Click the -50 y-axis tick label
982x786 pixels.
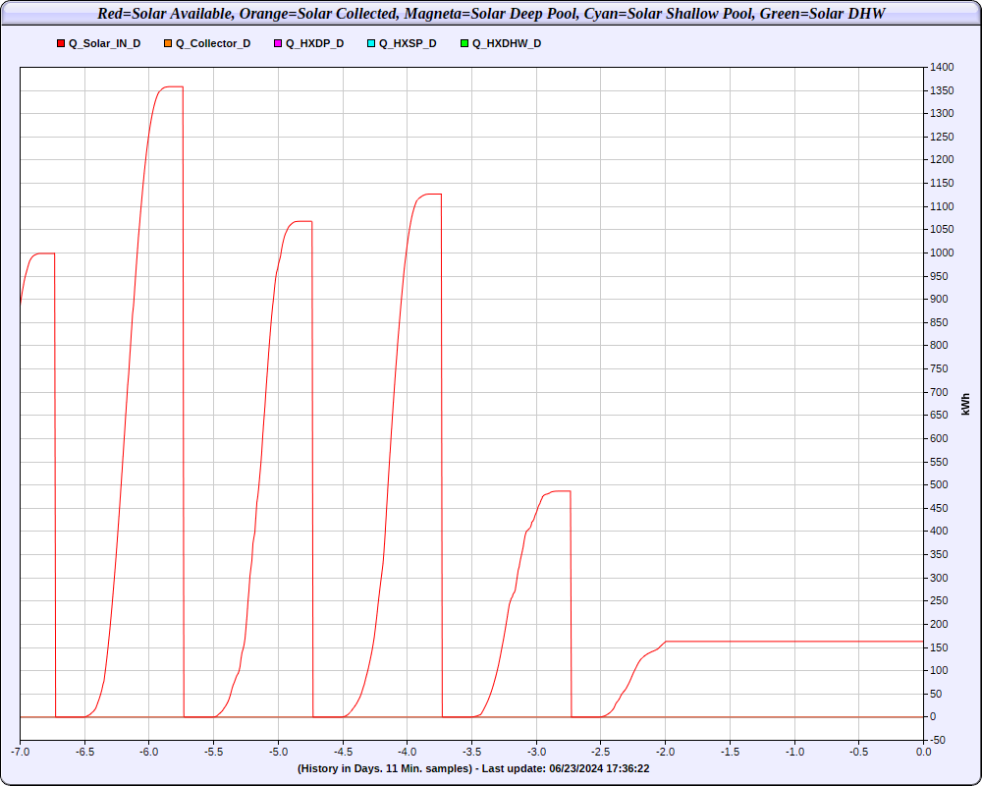coord(938,740)
